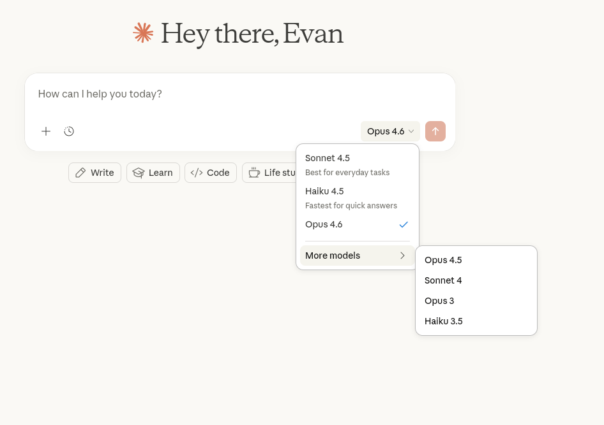Select Haiku 3.5 legacy model

coord(444,321)
